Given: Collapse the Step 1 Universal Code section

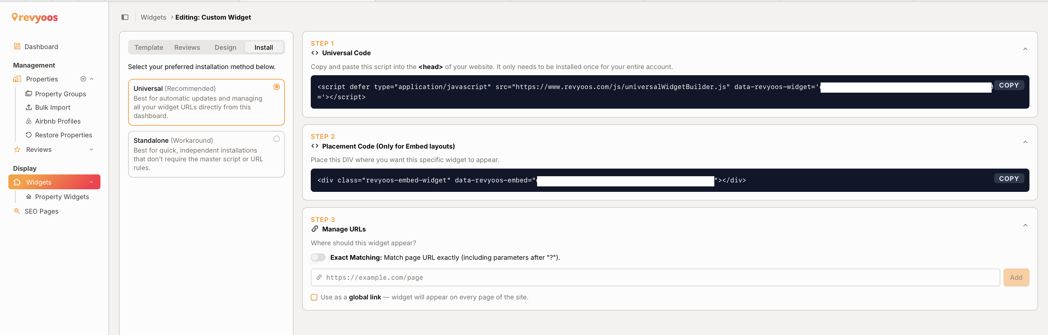Looking at the screenshot, I should [x=1025, y=49].
